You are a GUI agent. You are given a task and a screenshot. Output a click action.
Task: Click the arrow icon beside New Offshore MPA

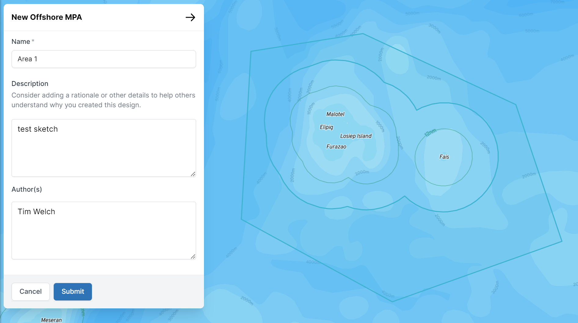point(190,17)
